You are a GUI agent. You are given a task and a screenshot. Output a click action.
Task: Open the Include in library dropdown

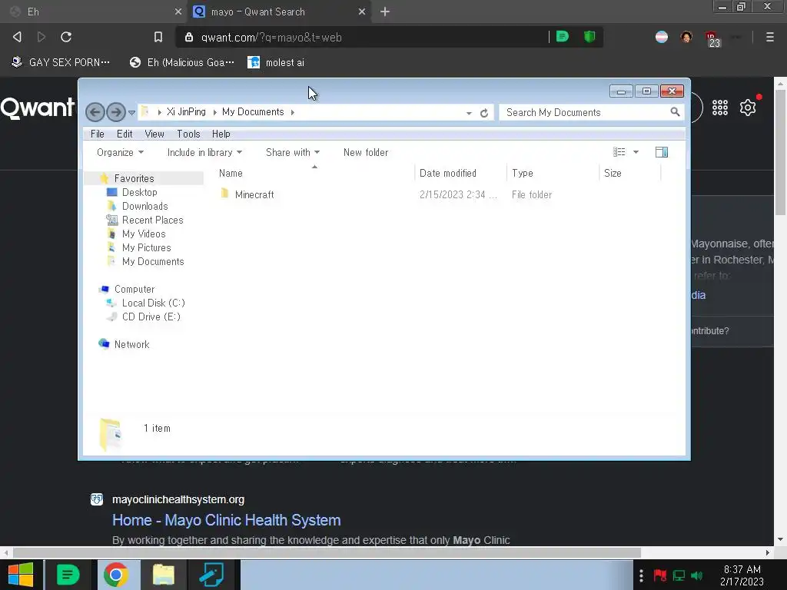(204, 153)
